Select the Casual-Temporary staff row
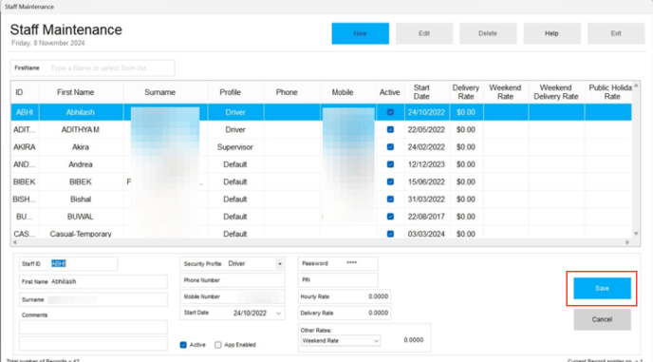The height and width of the screenshot is (362, 653). tap(321, 233)
